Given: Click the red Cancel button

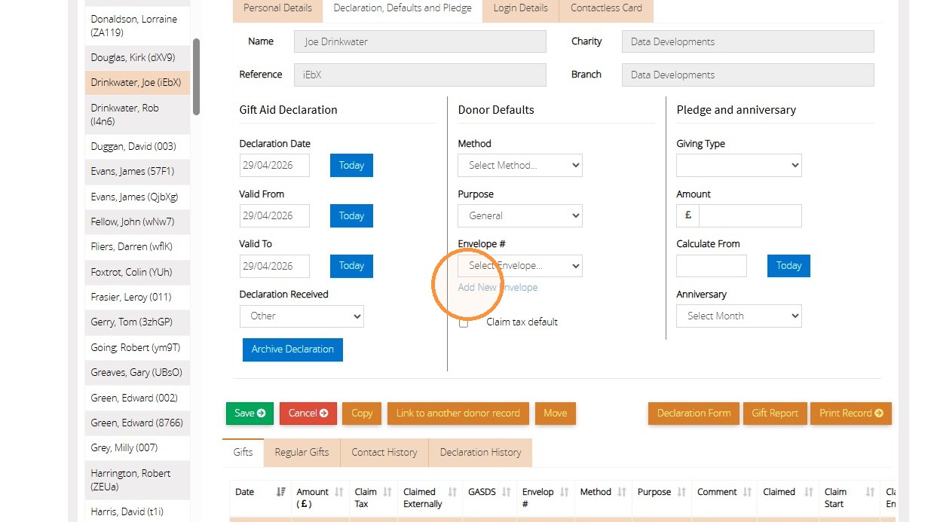Looking at the screenshot, I should click(x=308, y=414).
